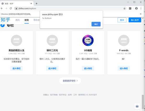This screenshot has height=111, width=145.
Task: Reload the page with the refresh icon
Action: [x=11, y=8]
